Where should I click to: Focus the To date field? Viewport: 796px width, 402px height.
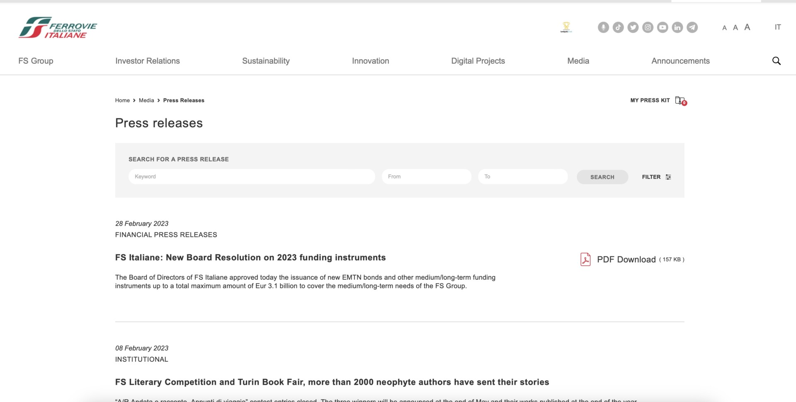[523, 177]
